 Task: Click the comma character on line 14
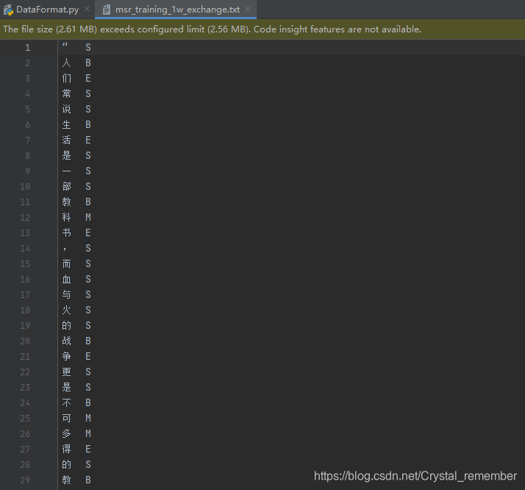tap(64, 249)
